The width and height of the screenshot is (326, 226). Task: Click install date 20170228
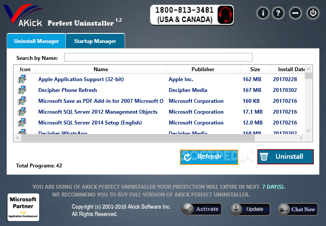coord(285,79)
